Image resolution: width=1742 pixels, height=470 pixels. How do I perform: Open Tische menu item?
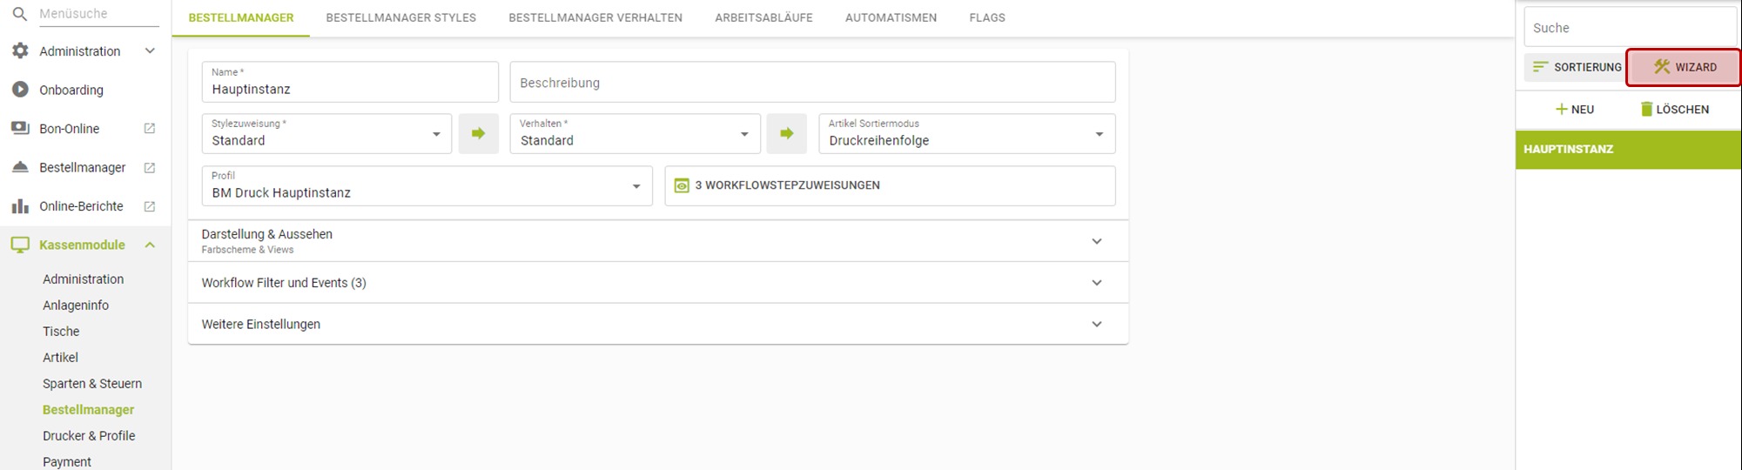tap(61, 332)
